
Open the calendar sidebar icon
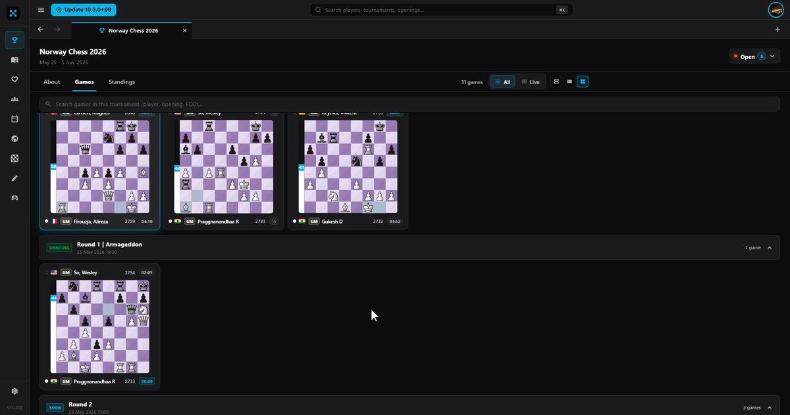pyautogui.click(x=14, y=119)
